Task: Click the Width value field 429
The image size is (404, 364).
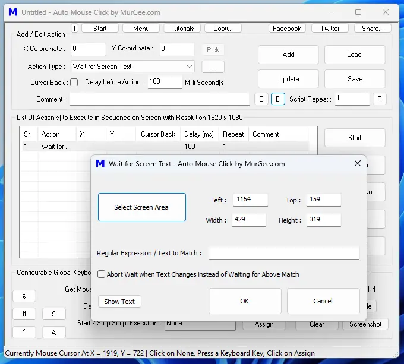Action: [x=248, y=220]
